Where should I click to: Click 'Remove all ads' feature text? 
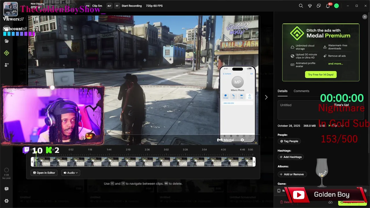[x=337, y=56]
